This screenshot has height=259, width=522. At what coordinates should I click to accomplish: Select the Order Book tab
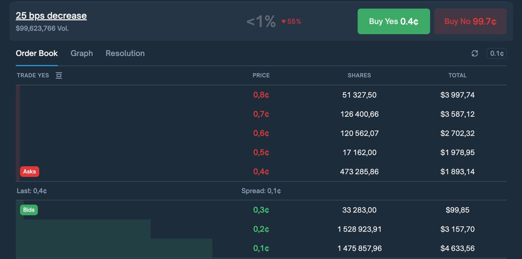[x=37, y=53]
